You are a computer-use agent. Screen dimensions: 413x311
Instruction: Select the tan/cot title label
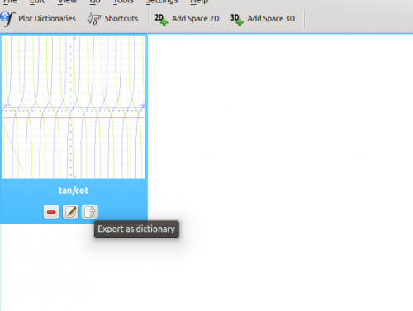(74, 191)
